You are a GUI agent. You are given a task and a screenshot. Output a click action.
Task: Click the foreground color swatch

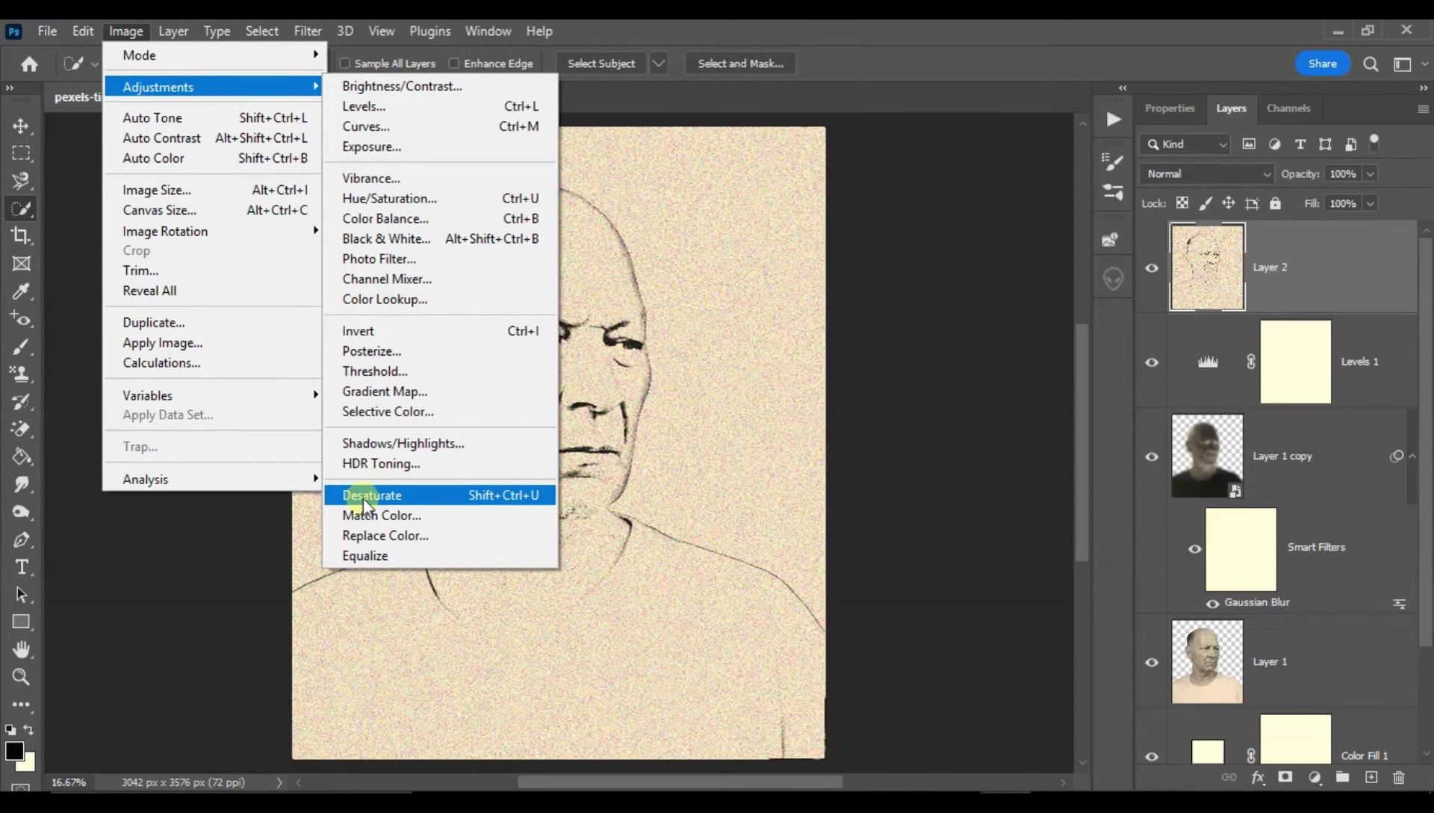tap(14, 751)
